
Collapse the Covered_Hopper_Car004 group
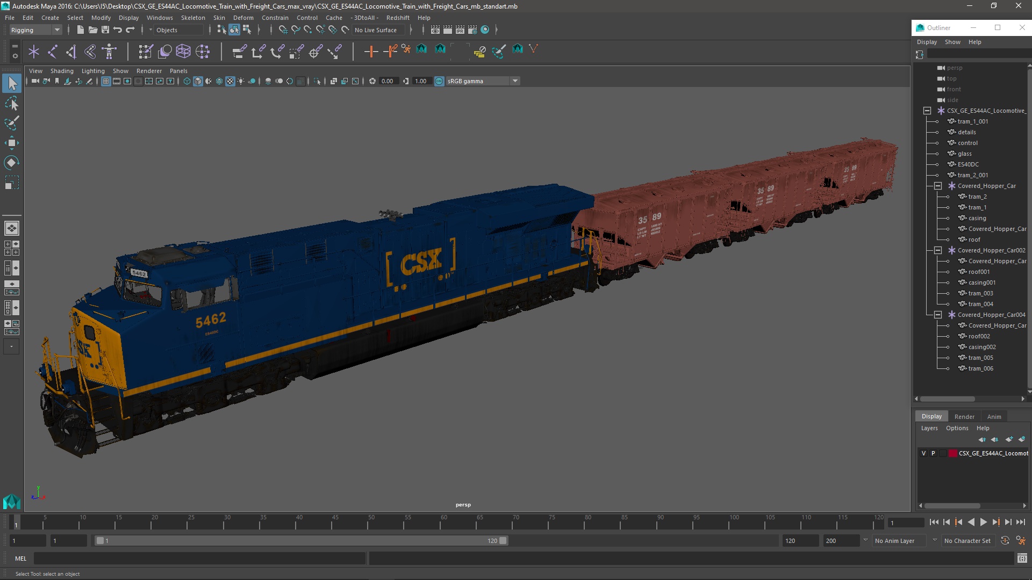point(938,315)
